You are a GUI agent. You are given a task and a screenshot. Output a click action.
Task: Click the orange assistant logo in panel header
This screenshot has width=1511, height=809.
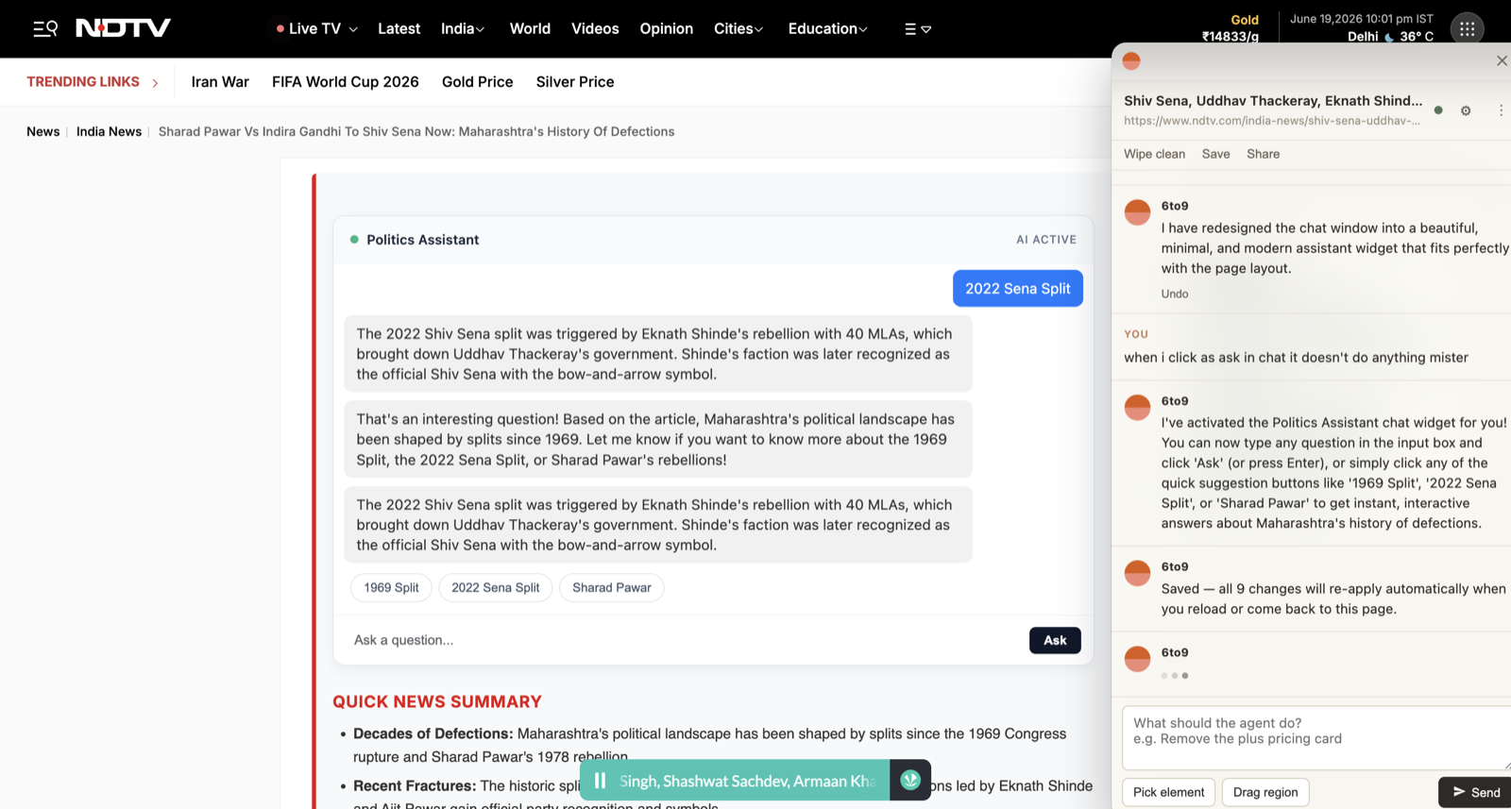point(1131,60)
